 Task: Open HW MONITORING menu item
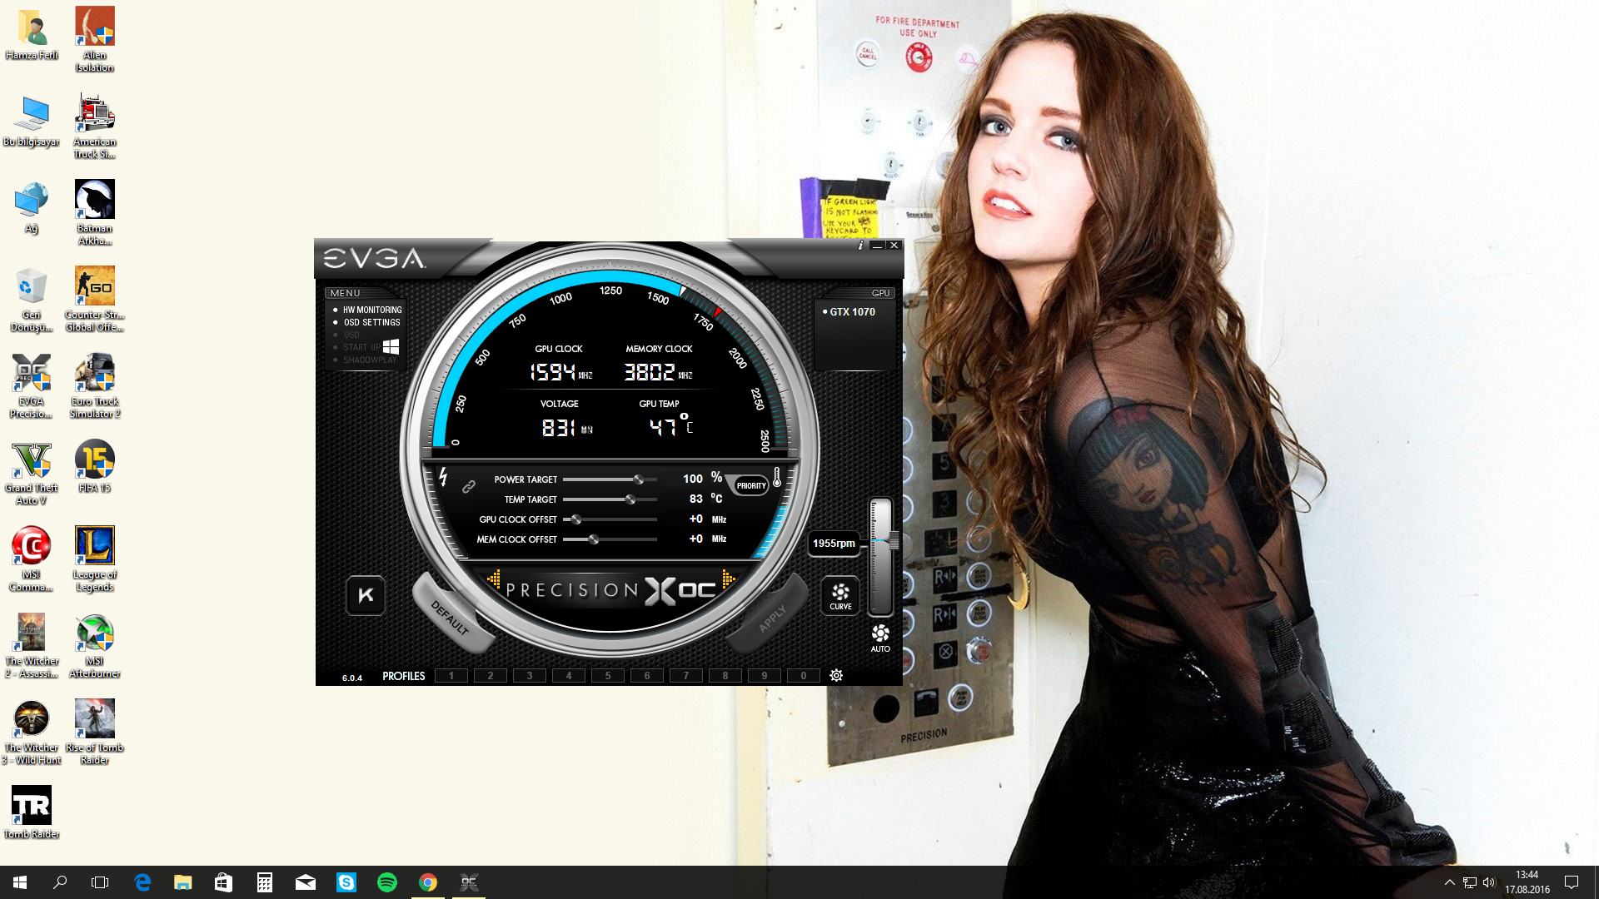click(372, 310)
